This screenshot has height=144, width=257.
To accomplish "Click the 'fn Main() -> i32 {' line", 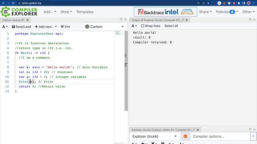I will click(x=32, y=53).
